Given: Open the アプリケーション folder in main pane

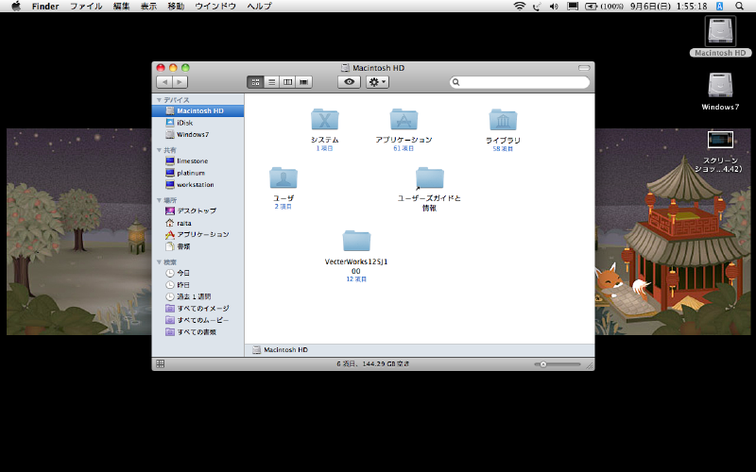Looking at the screenshot, I should (404, 120).
